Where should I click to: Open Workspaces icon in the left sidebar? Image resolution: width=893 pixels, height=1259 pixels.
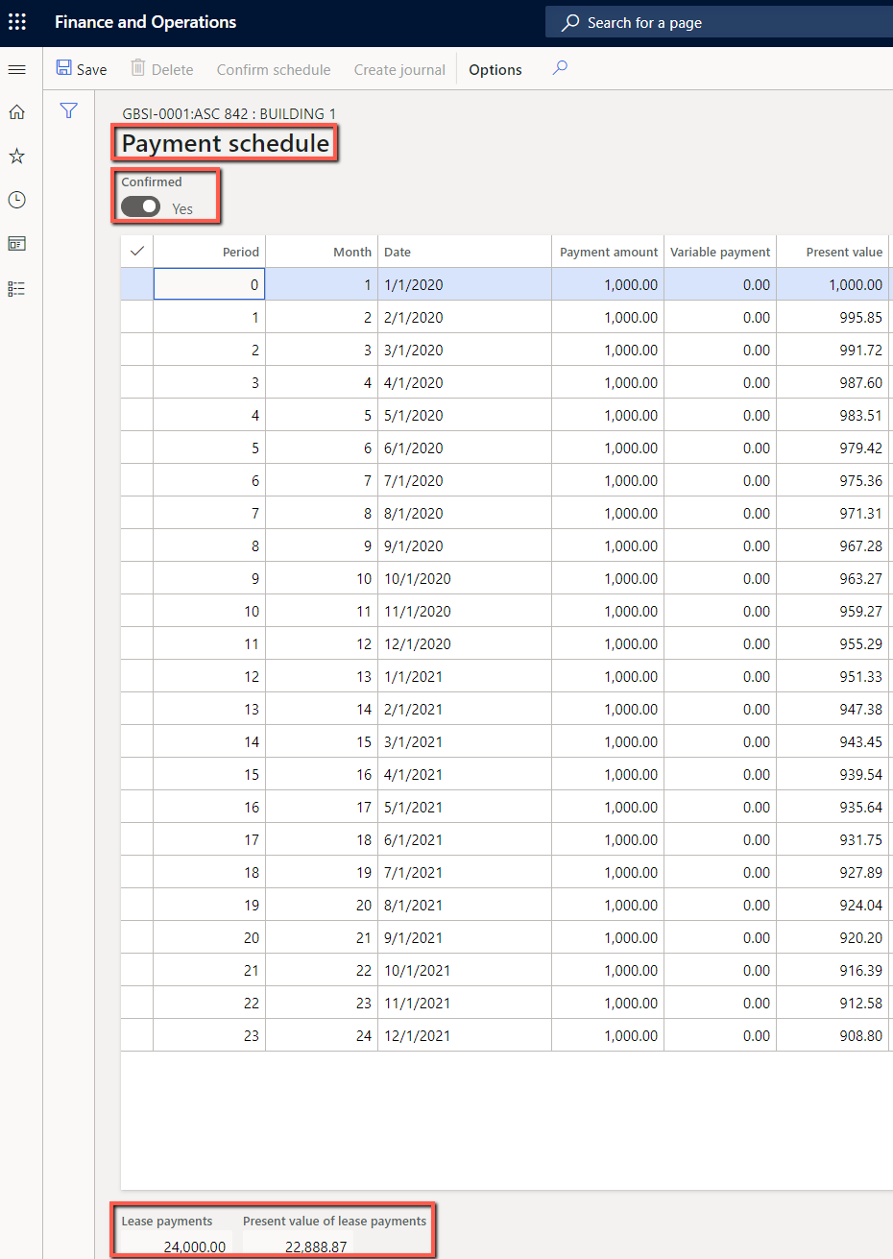16,244
